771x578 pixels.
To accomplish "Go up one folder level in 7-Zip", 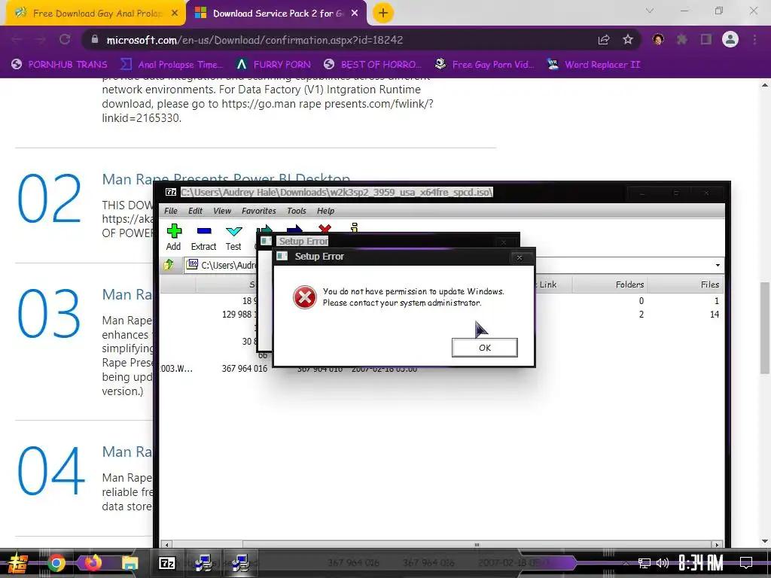I will tap(169, 265).
